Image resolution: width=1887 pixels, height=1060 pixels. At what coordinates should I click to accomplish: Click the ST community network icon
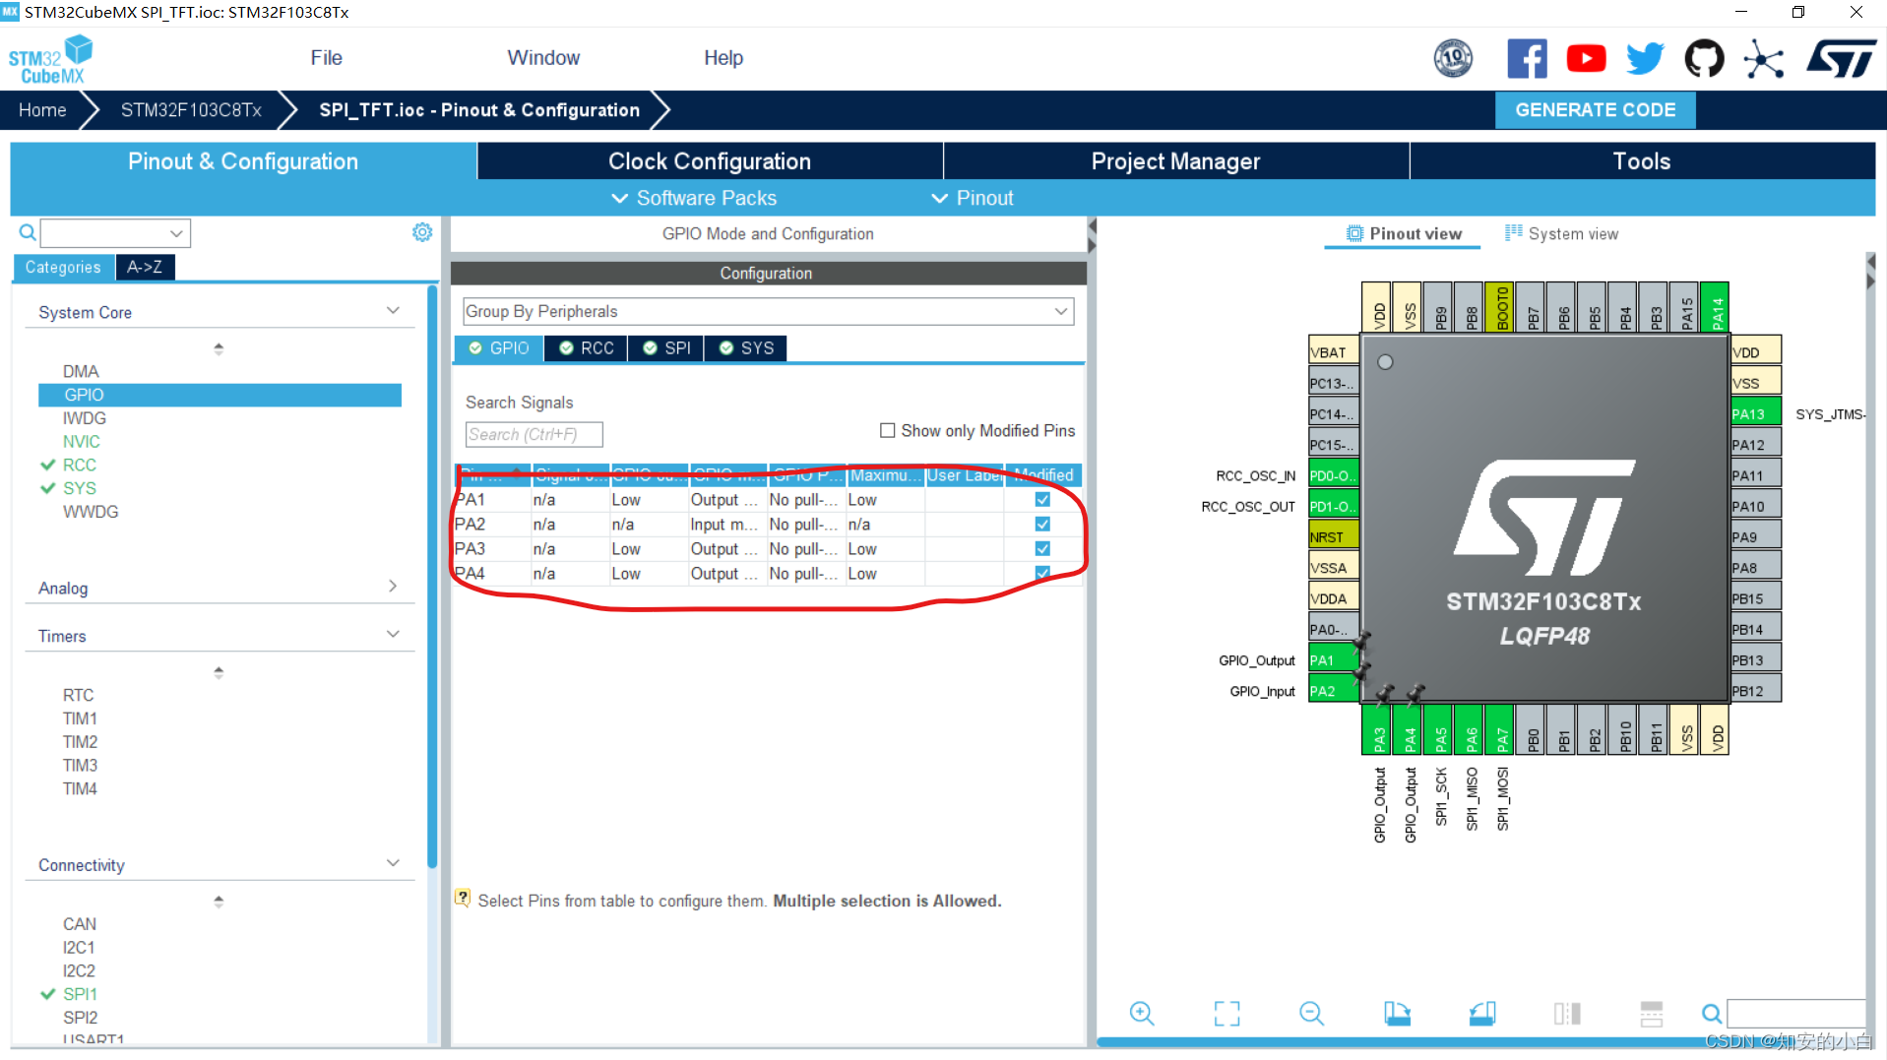coord(1763,60)
